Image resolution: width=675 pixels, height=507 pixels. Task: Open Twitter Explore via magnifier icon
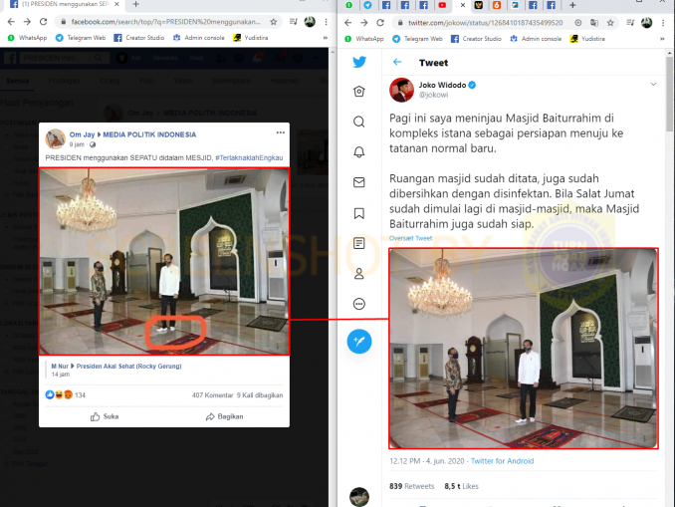tap(359, 122)
